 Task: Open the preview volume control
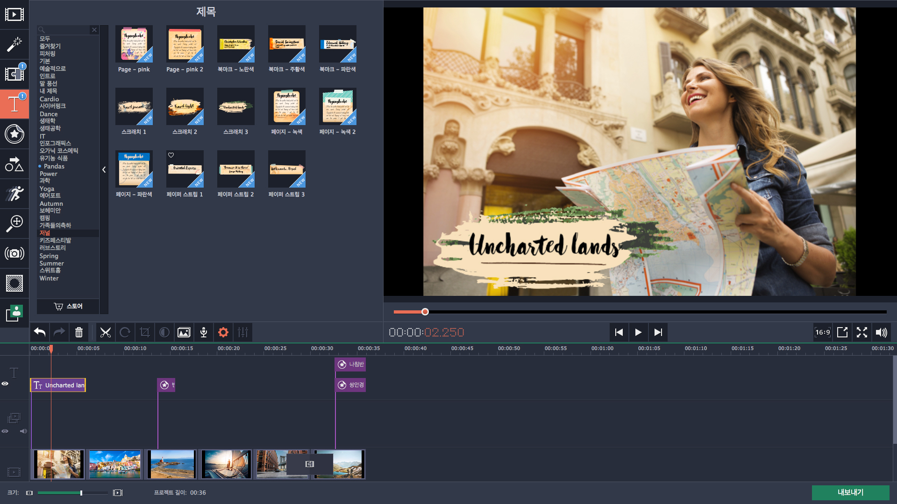coord(881,332)
